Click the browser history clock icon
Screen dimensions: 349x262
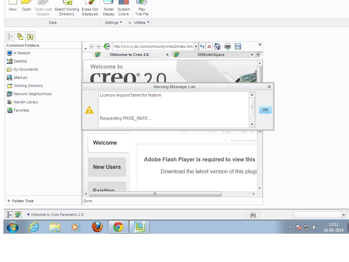point(107,46)
